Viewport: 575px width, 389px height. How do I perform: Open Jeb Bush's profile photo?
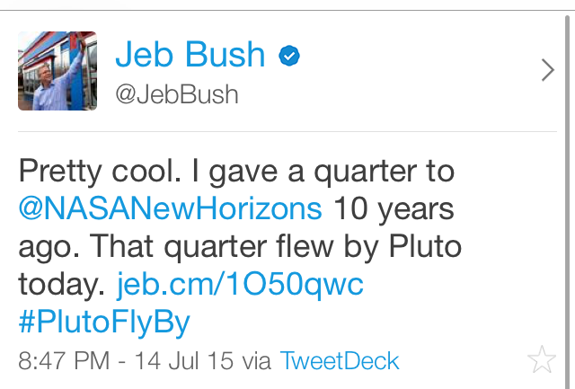pos(58,70)
